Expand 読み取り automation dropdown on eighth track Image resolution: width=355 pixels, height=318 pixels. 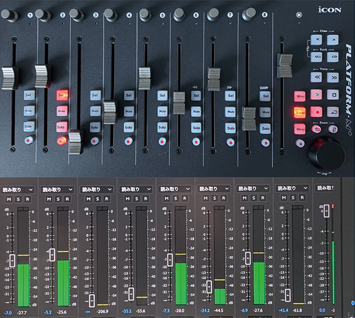292,189
